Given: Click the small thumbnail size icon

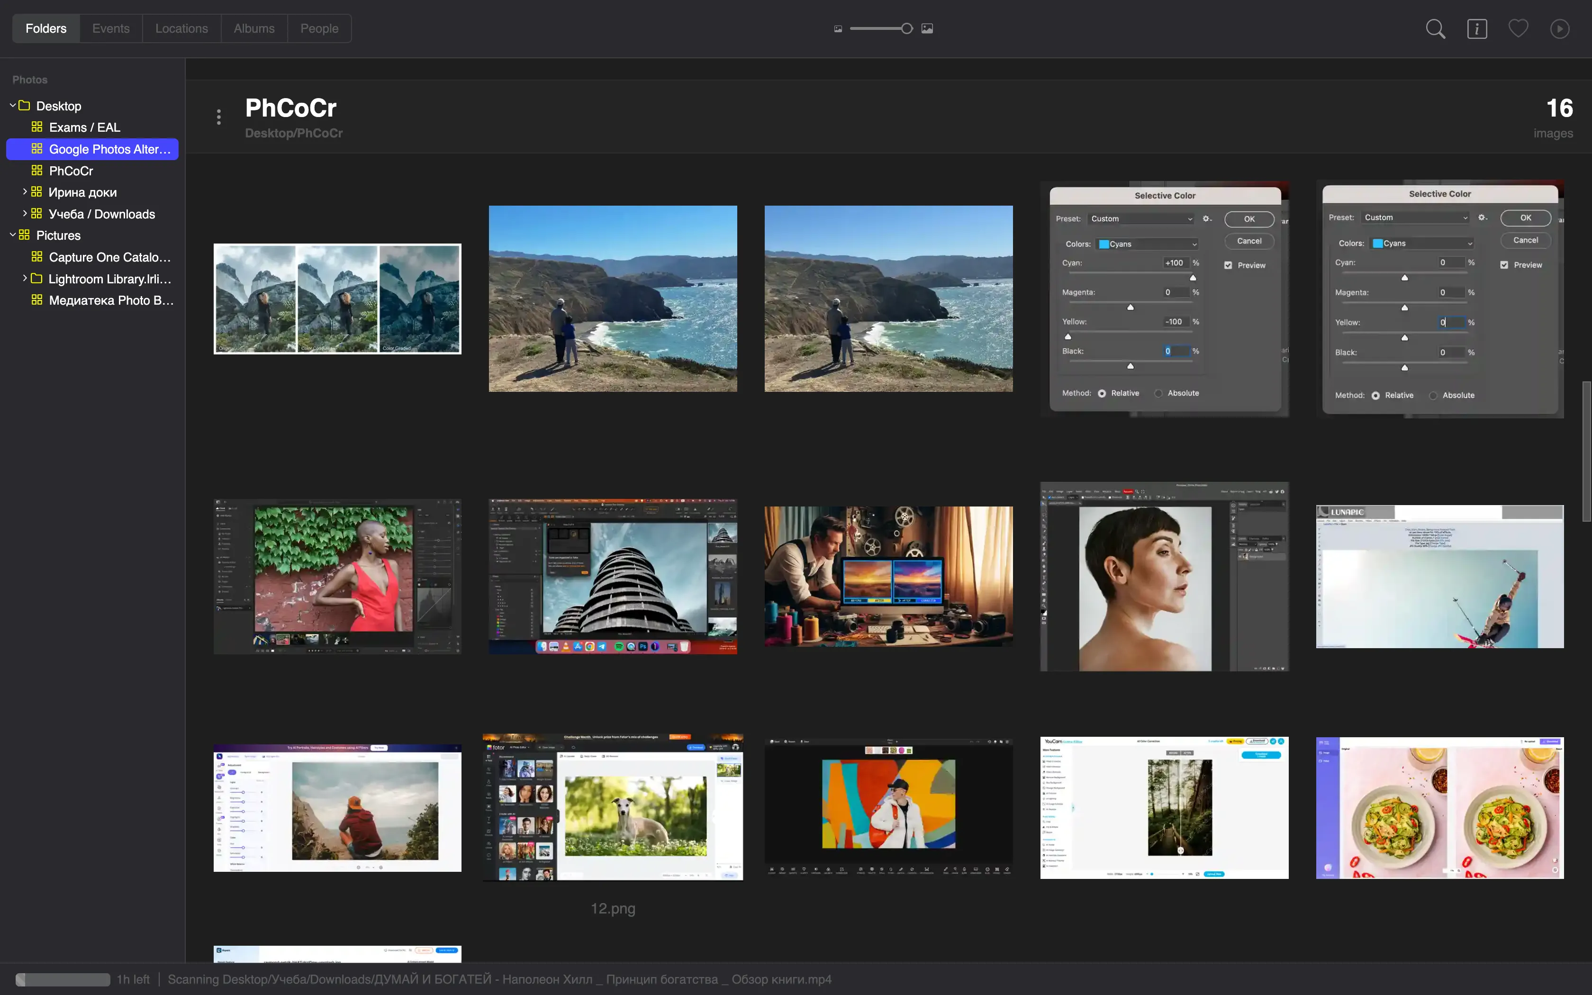Looking at the screenshot, I should [837, 29].
